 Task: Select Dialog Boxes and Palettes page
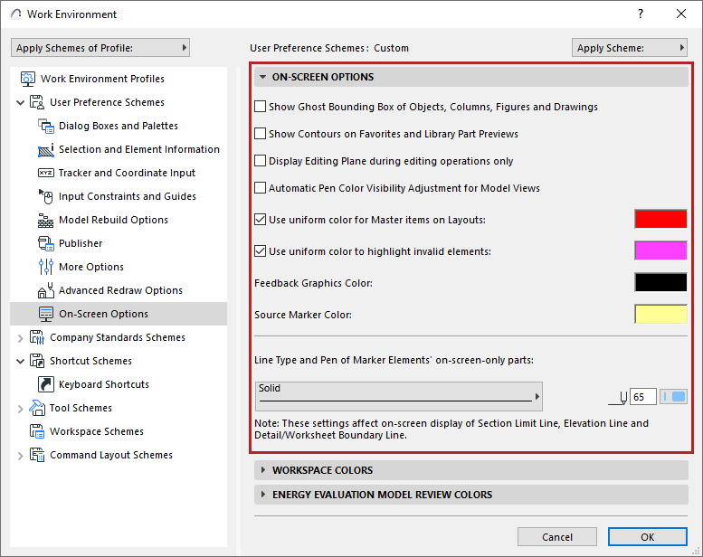pyautogui.click(x=119, y=126)
